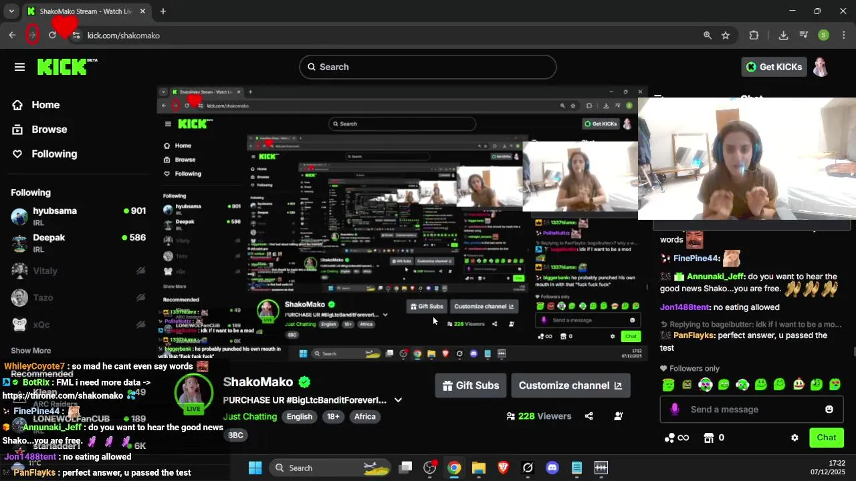
Task: Expand the stream title chevron
Action: click(x=398, y=400)
